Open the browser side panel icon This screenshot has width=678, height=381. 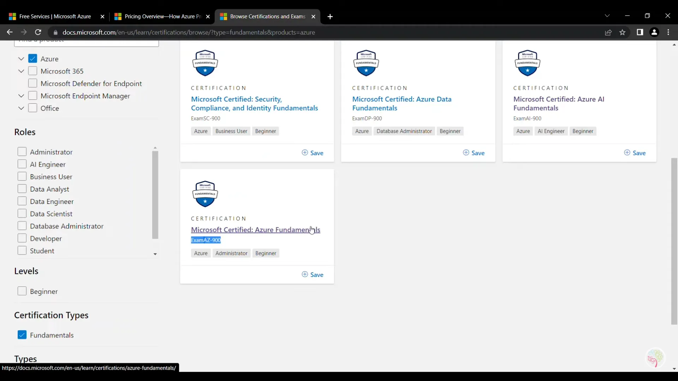(640, 32)
